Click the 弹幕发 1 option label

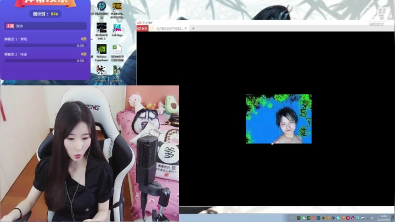point(15,39)
